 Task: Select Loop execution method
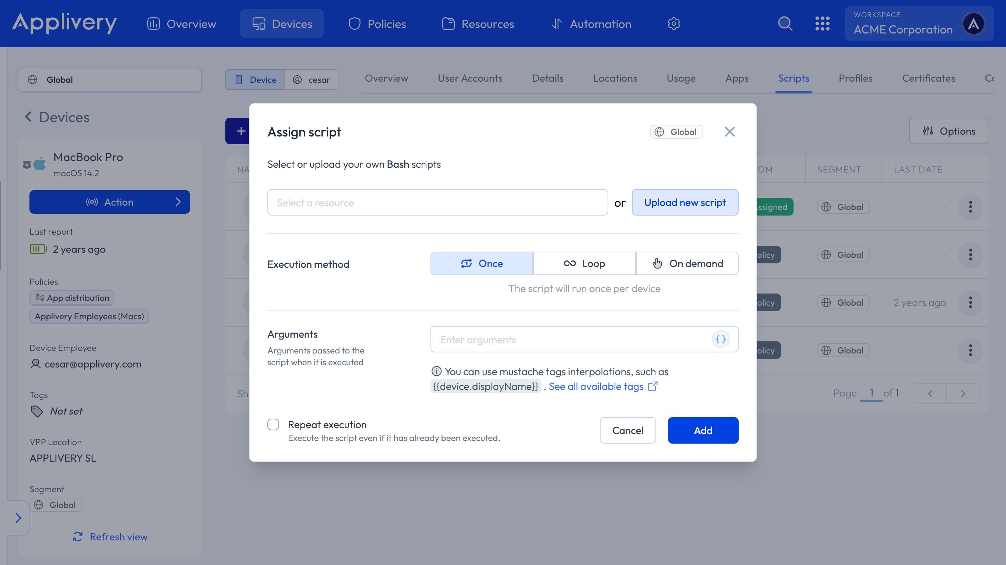584,263
